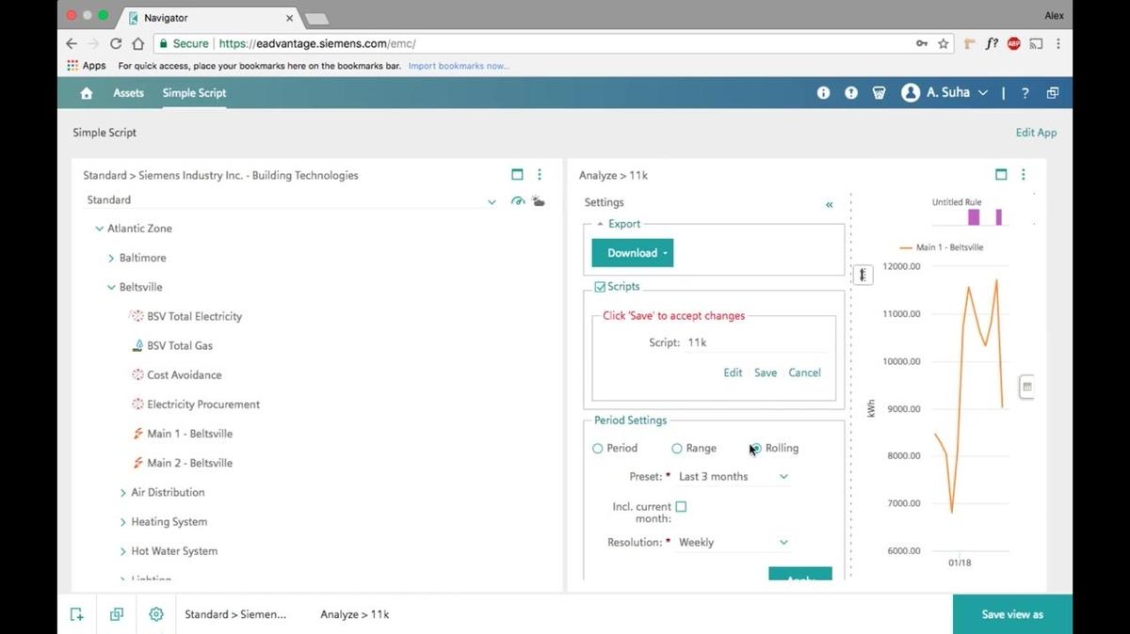Viewport: 1130px width, 634px height.
Task: Switch to Standard > Siemen... bottom tab
Action: [235, 614]
